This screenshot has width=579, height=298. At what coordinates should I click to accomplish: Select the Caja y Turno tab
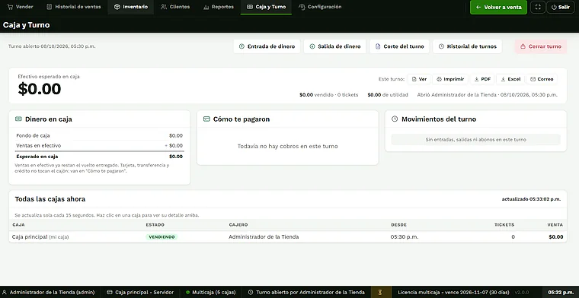(266, 7)
